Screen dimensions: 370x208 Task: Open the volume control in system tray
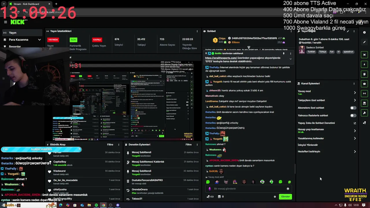350,205
